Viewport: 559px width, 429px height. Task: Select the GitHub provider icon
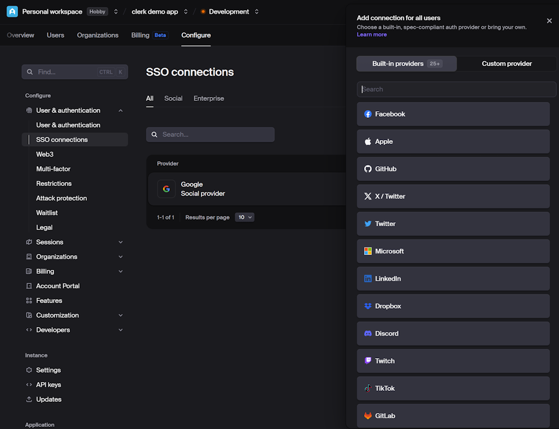367,169
